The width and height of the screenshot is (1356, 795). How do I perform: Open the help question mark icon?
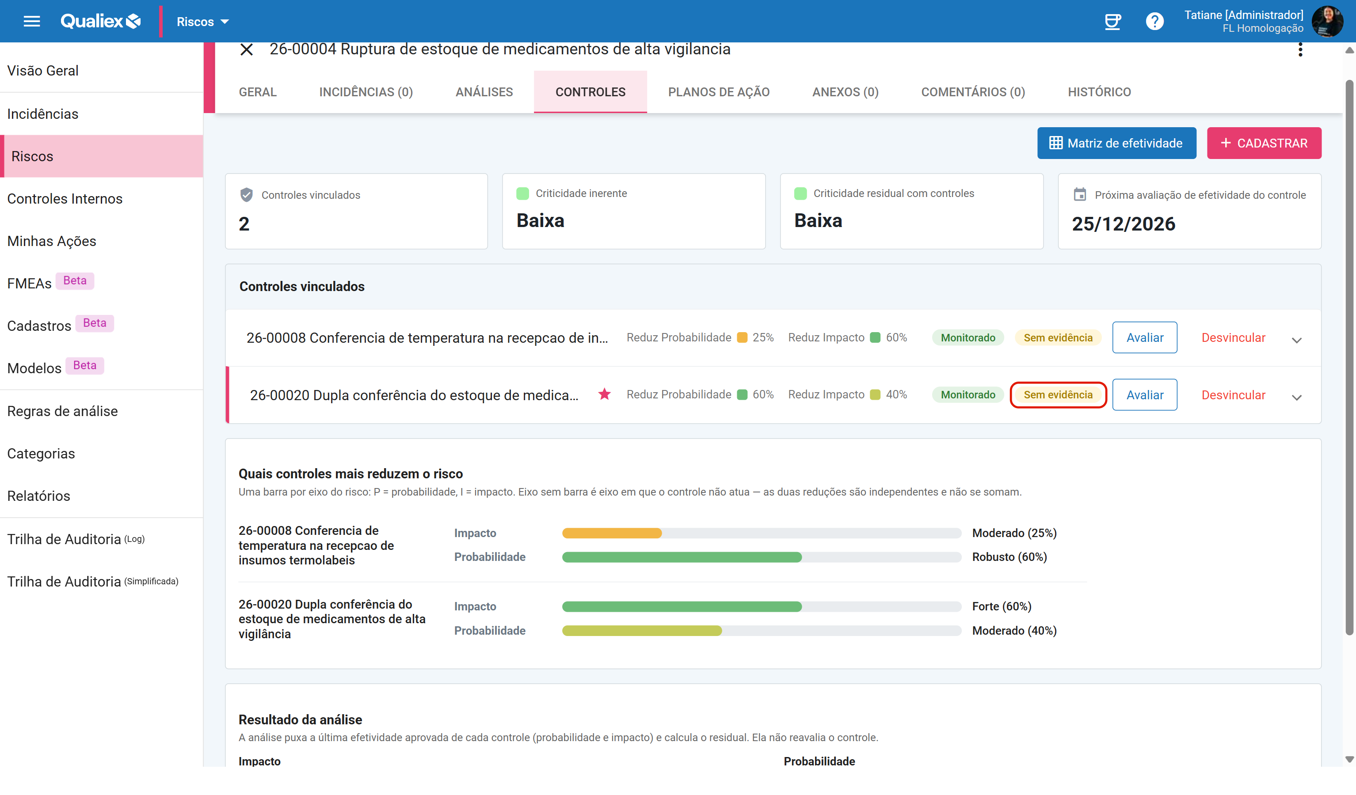click(1154, 22)
